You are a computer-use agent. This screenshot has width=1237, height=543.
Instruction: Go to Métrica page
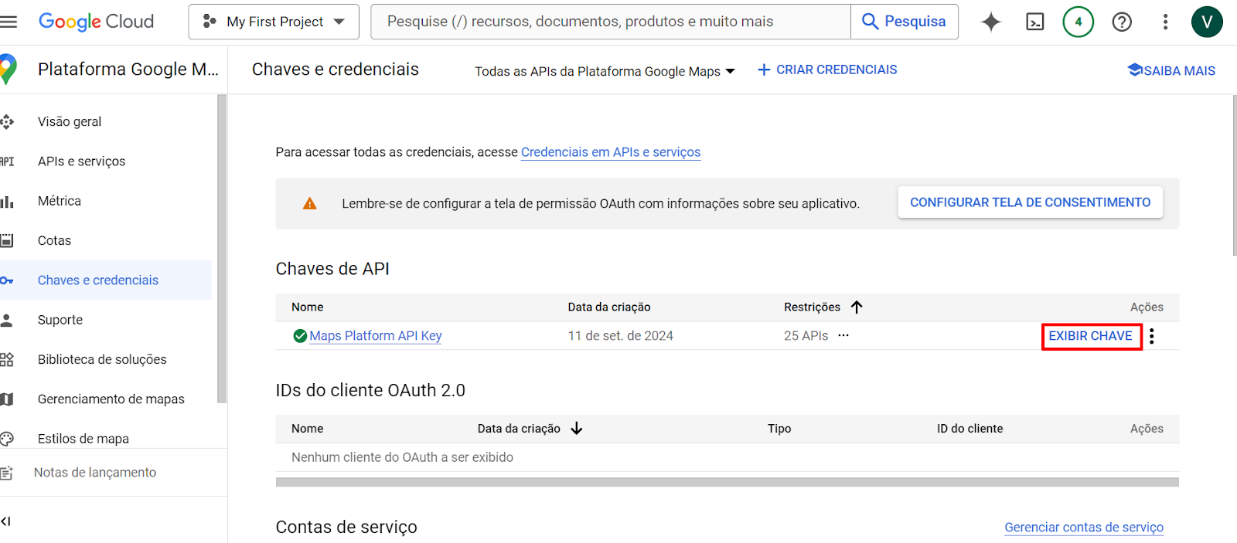[60, 201]
